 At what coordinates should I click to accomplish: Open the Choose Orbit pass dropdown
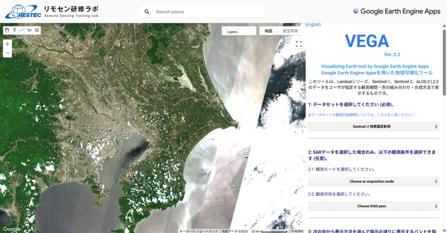point(373,206)
